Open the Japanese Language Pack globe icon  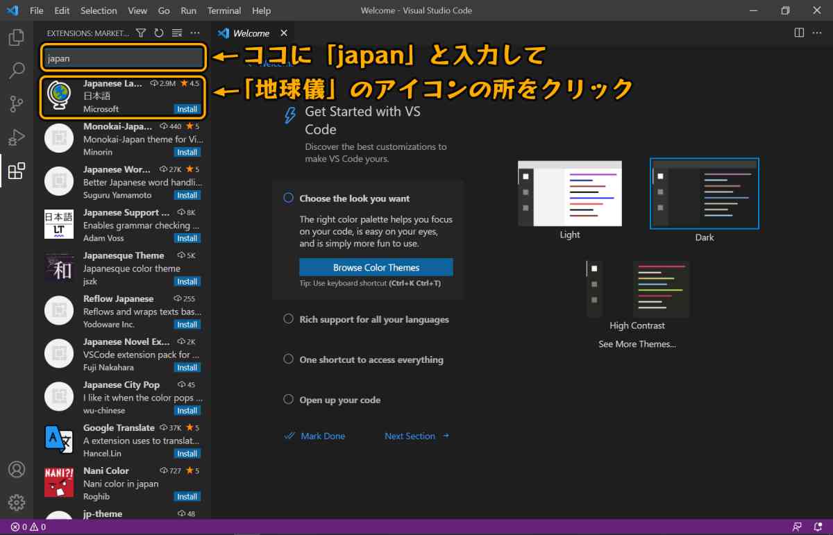(59, 95)
